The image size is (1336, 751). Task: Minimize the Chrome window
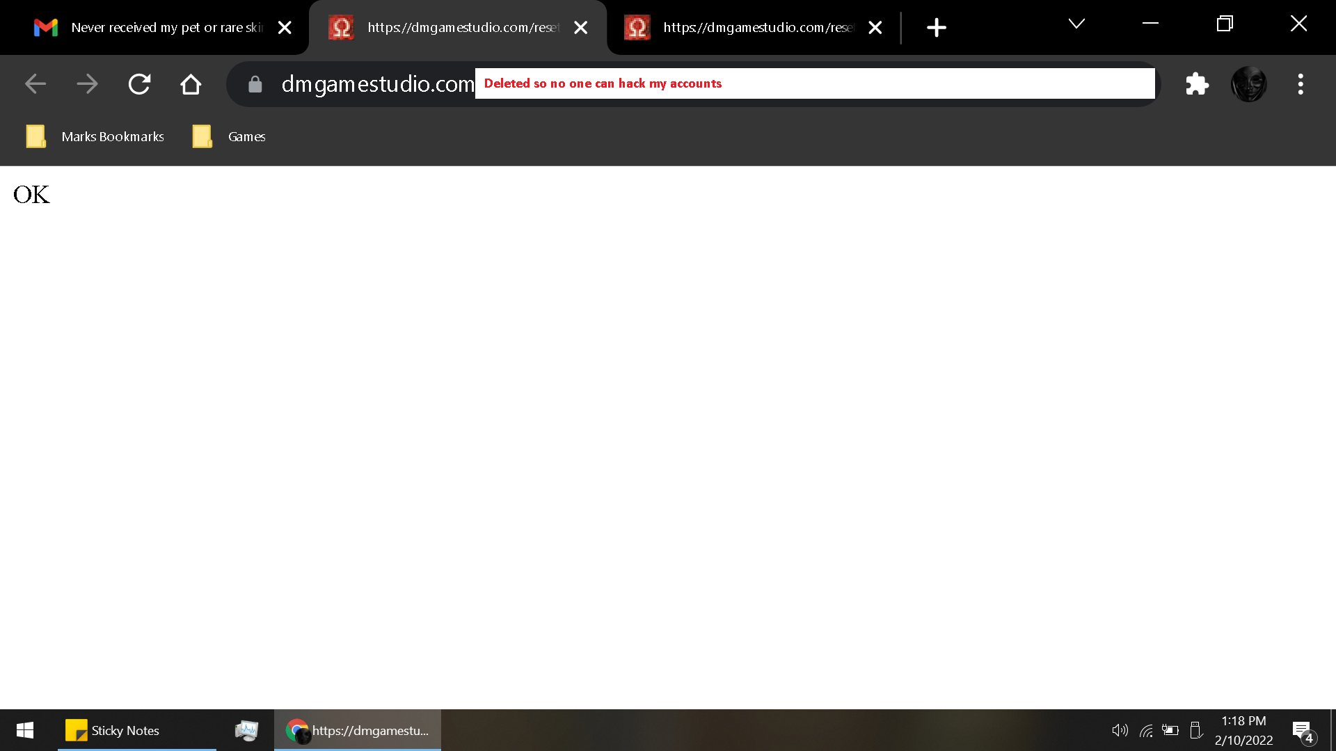click(x=1151, y=24)
